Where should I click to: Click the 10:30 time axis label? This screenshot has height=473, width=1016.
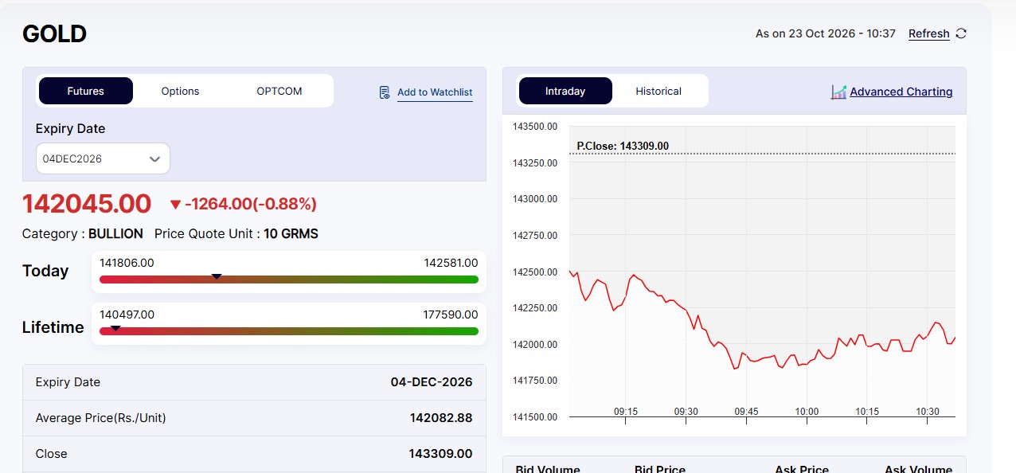tap(928, 412)
